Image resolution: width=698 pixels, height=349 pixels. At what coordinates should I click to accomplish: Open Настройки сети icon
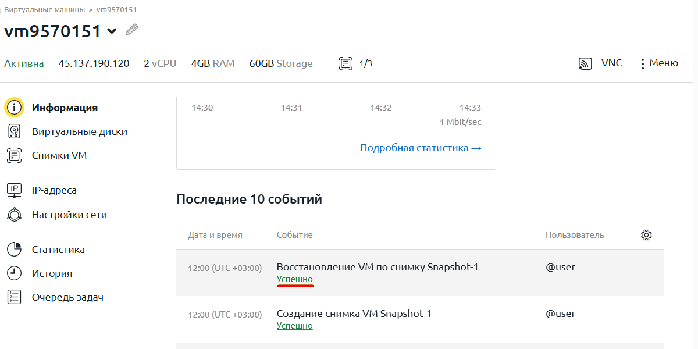pyautogui.click(x=14, y=215)
